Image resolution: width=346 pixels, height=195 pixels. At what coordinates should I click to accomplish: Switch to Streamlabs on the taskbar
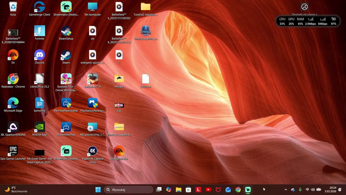248,190
